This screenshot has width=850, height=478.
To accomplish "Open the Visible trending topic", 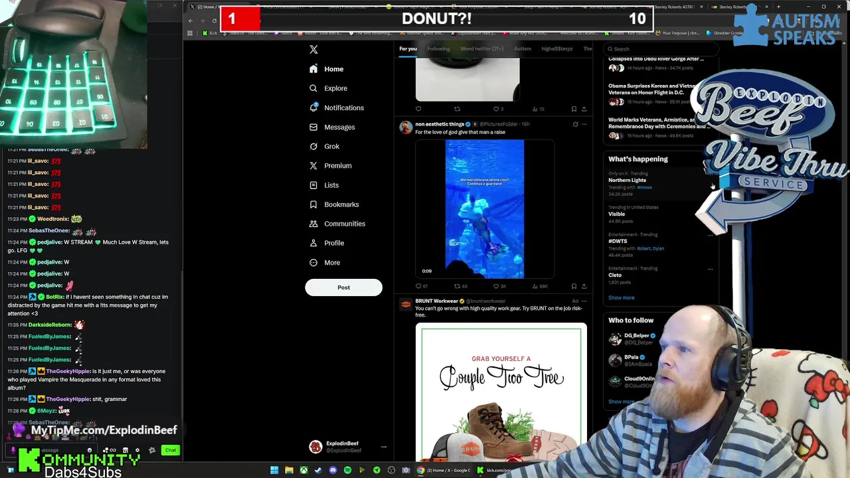I will click(616, 214).
